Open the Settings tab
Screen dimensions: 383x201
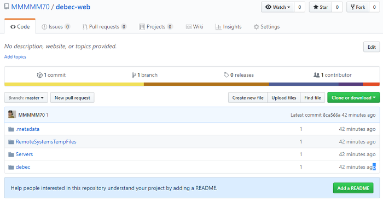tap(267, 27)
